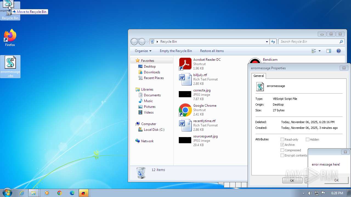Open Network in the navigation pane
Screen dimensions: 351x197
147,141
